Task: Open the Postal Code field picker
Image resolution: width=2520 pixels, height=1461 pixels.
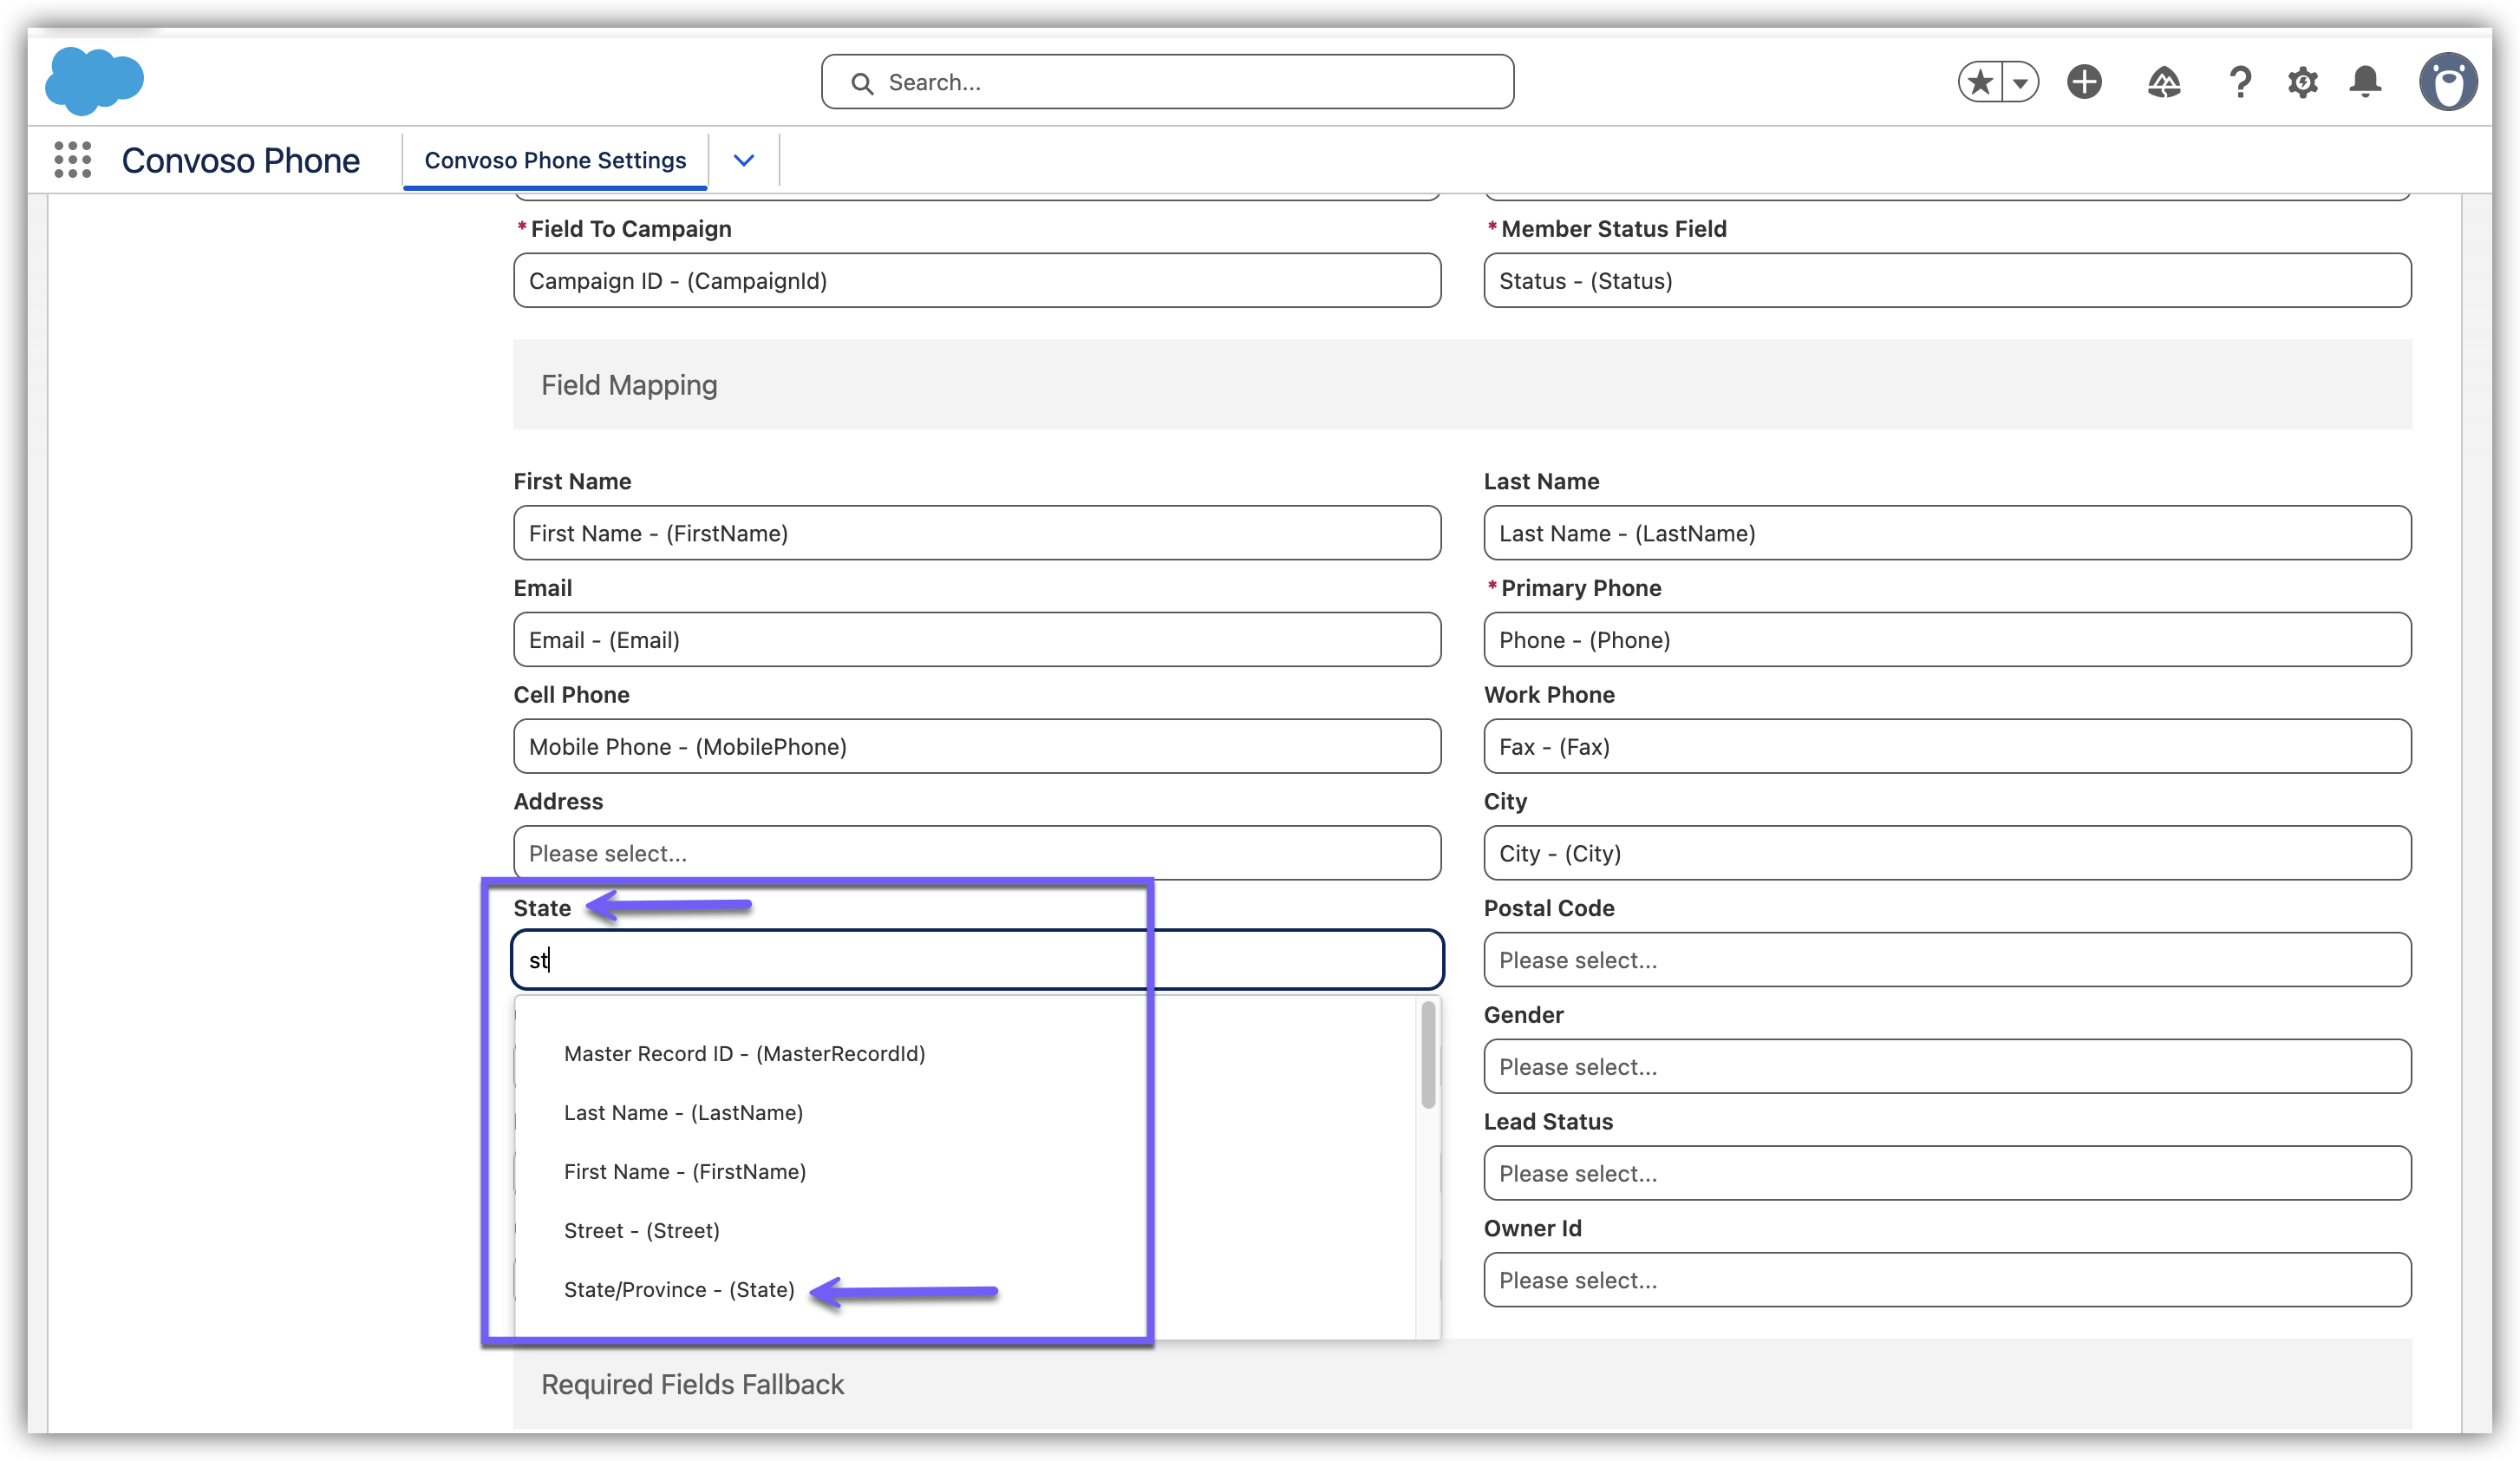Action: pyautogui.click(x=1946, y=960)
